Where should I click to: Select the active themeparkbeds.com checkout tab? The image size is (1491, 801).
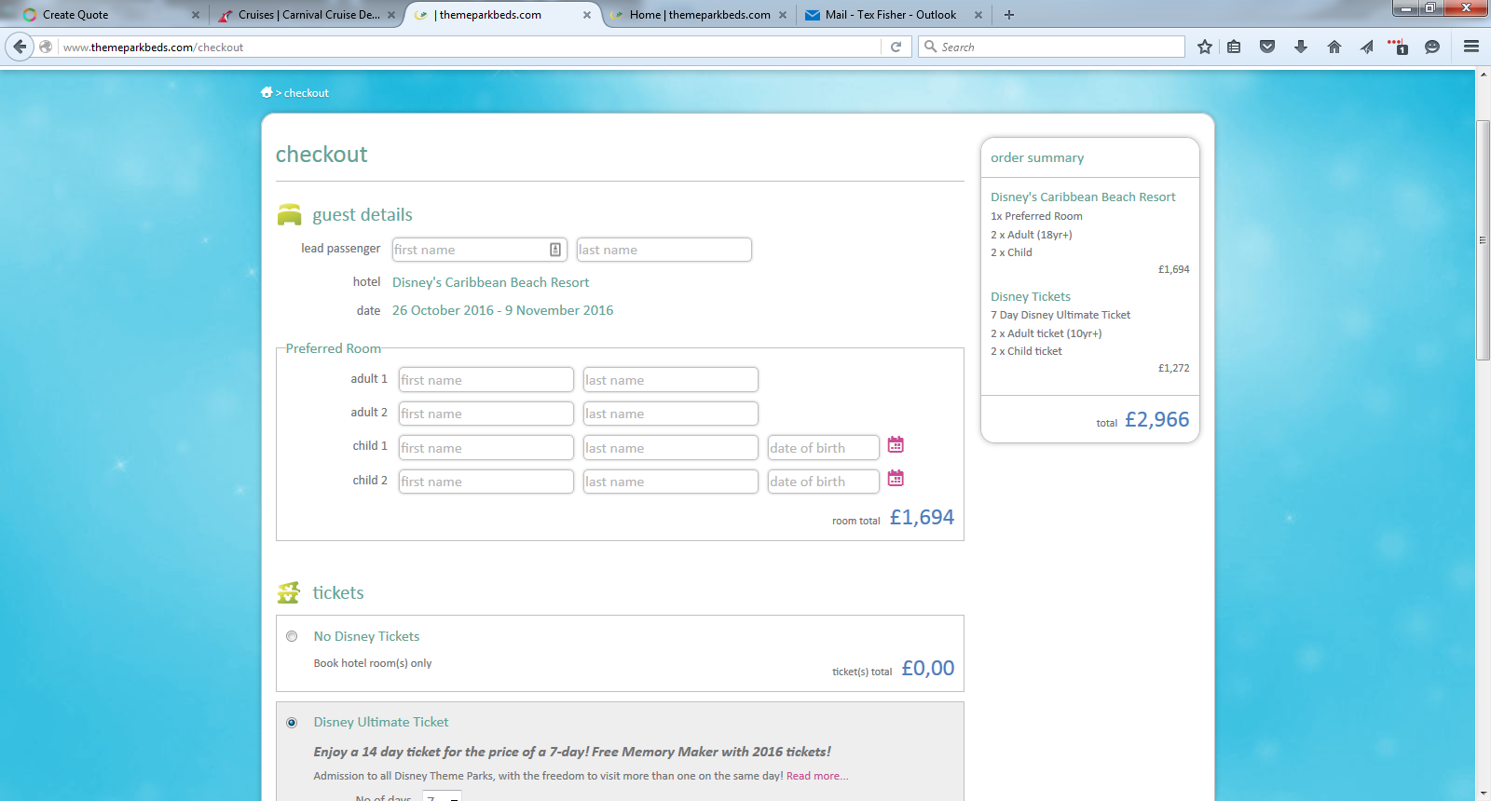pos(503,15)
